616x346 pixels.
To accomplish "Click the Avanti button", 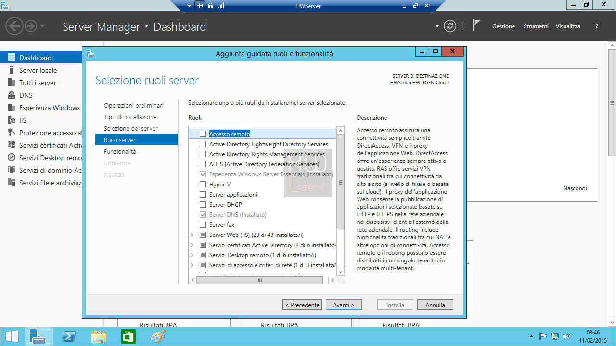I will [x=344, y=305].
